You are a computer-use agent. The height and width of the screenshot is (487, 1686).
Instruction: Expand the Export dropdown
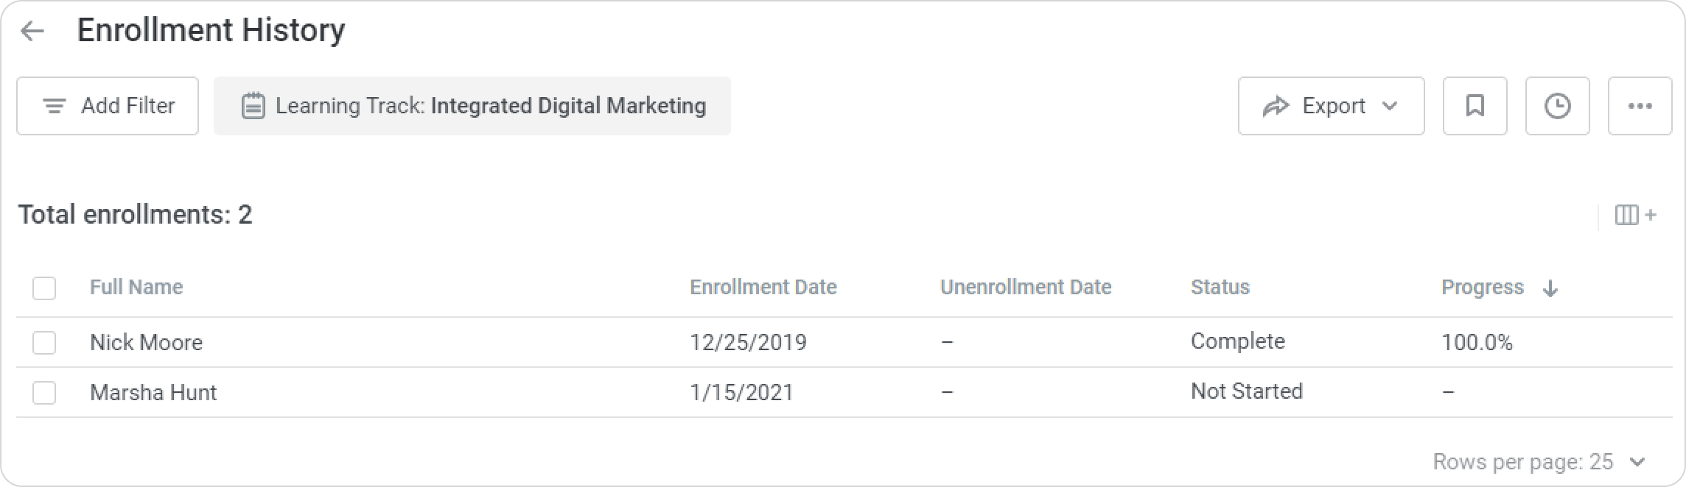[1331, 106]
